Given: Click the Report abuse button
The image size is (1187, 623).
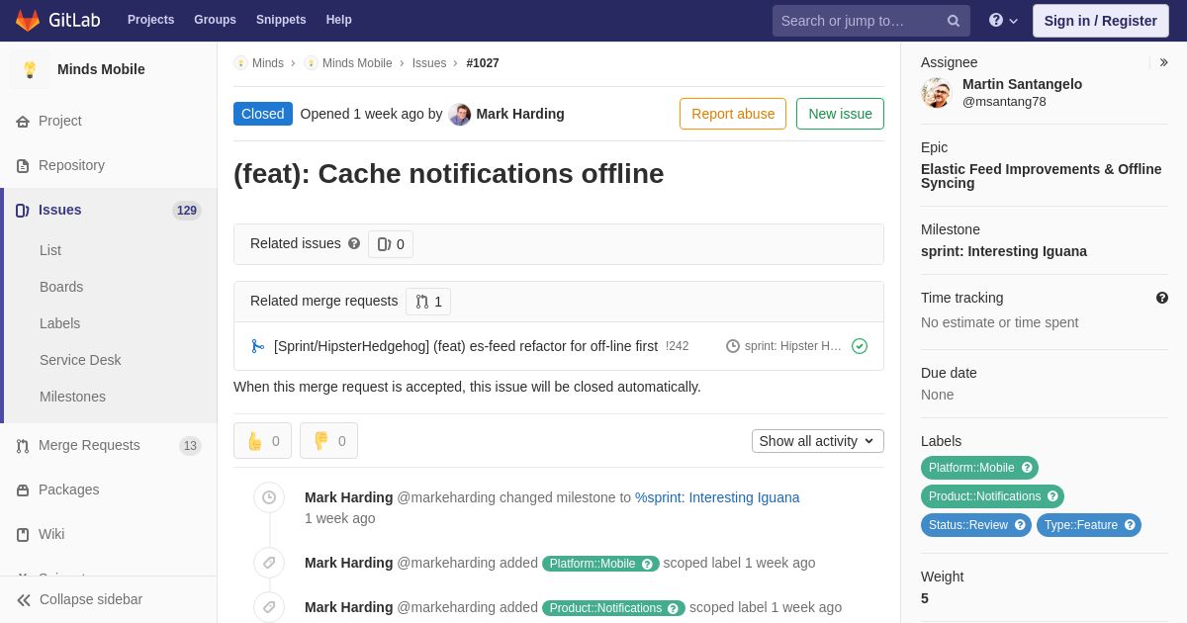Looking at the screenshot, I should click(x=733, y=114).
